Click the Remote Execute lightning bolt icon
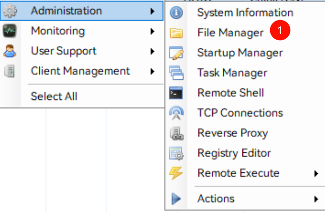This screenshot has height=213, width=325. [x=176, y=173]
